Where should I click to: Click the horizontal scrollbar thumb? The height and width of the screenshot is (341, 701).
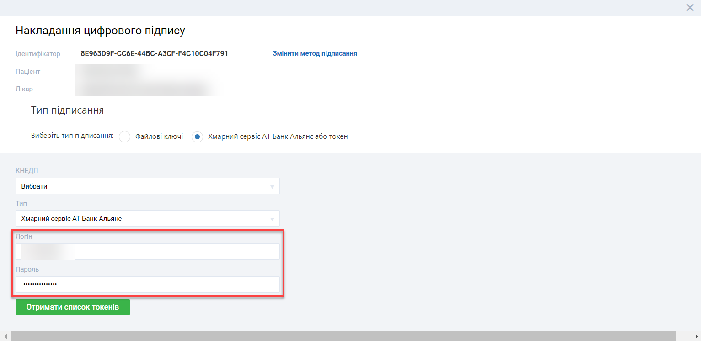pos(343,336)
